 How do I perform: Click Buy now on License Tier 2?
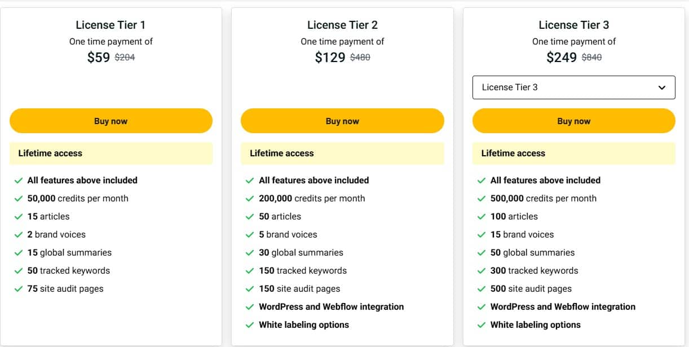pyautogui.click(x=342, y=121)
